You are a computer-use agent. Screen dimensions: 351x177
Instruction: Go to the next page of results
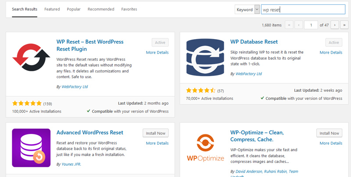[x=335, y=25]
